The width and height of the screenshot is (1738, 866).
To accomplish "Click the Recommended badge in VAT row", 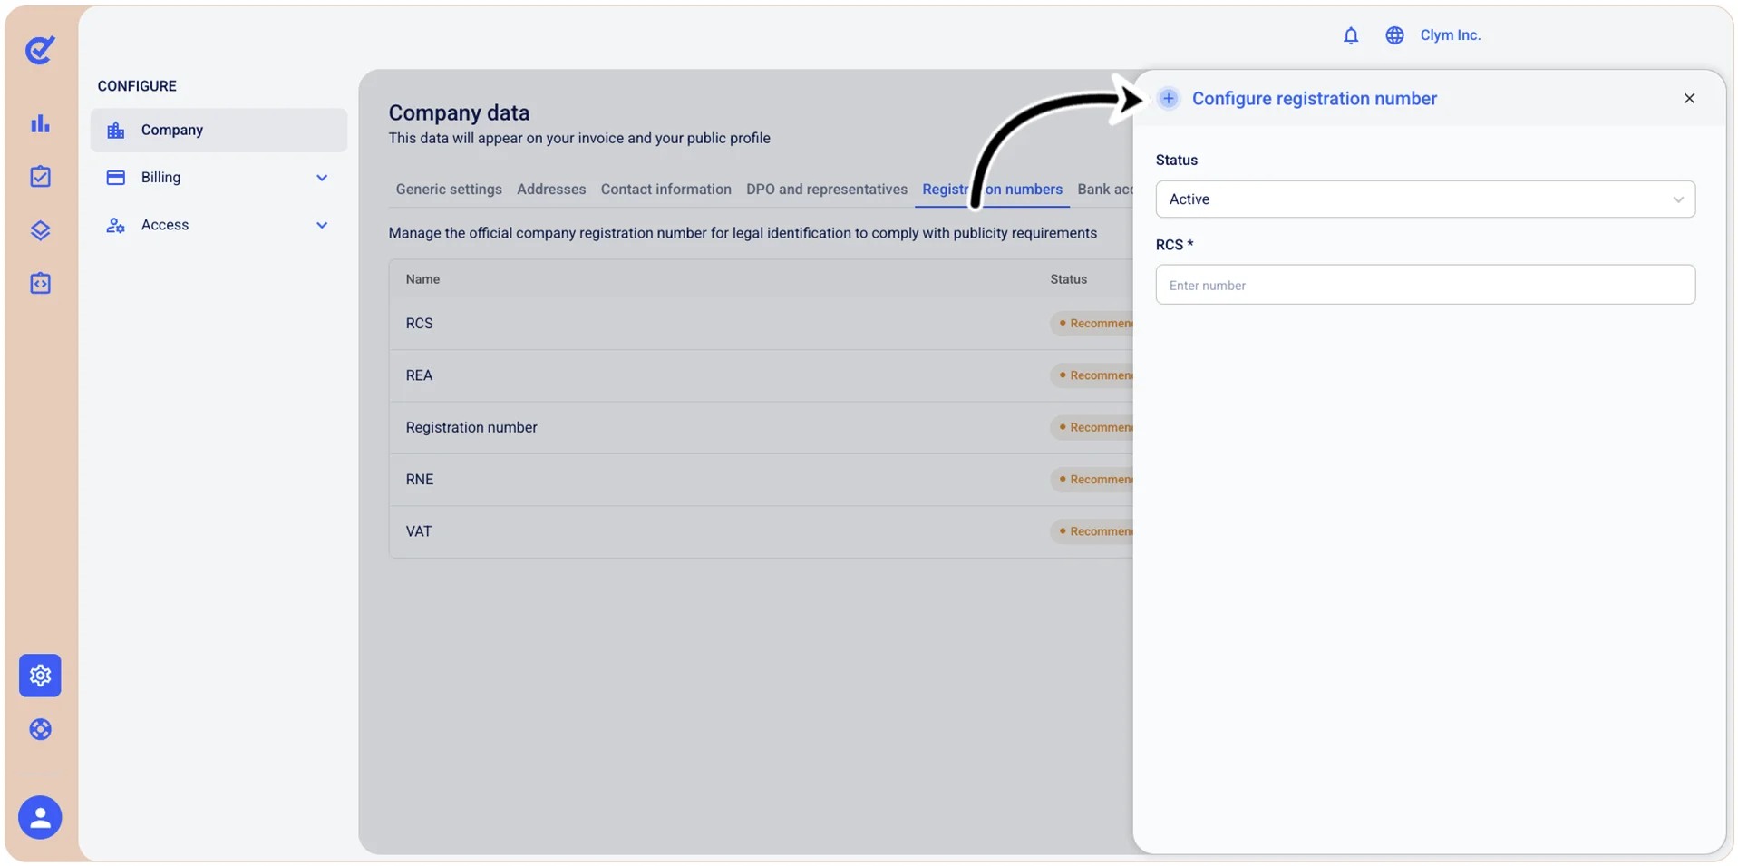I will click(x=1092, y=531).
